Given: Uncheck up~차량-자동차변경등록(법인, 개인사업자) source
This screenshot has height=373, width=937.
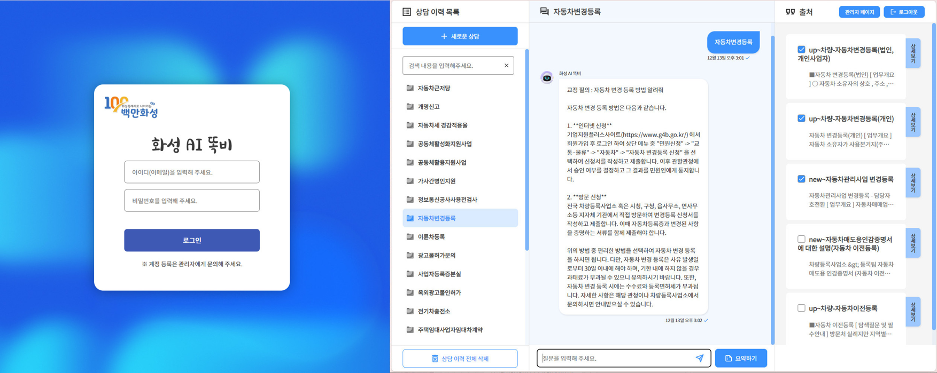Looking at the screenshot, I should click(x=801, y=50).
